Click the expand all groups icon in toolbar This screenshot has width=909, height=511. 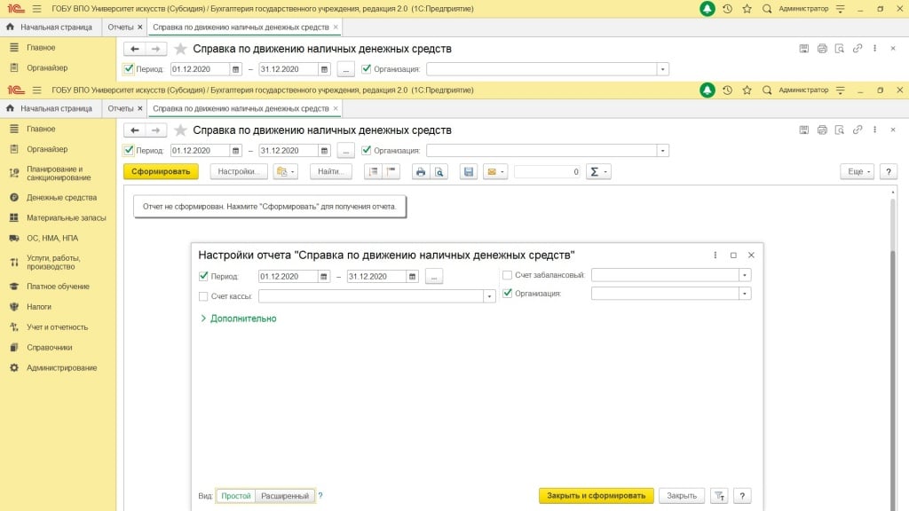point(373,171)
